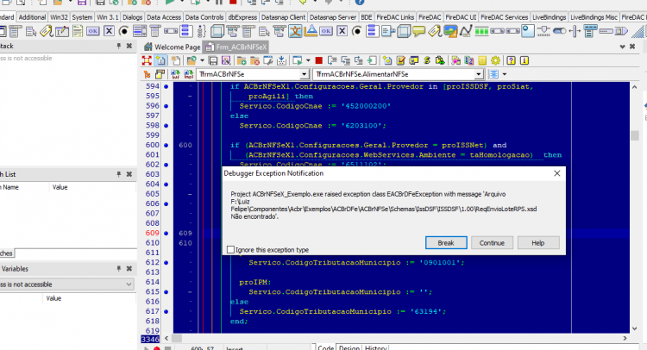This screenshot has height=350, width=647.
Task: Open dropdown next to folder reopen icon
Action: coord(202,60)
